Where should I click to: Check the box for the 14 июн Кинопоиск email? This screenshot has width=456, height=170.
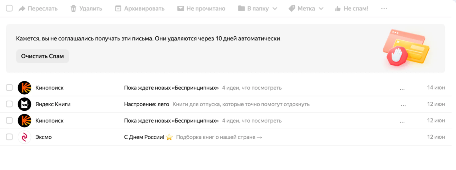9,88
